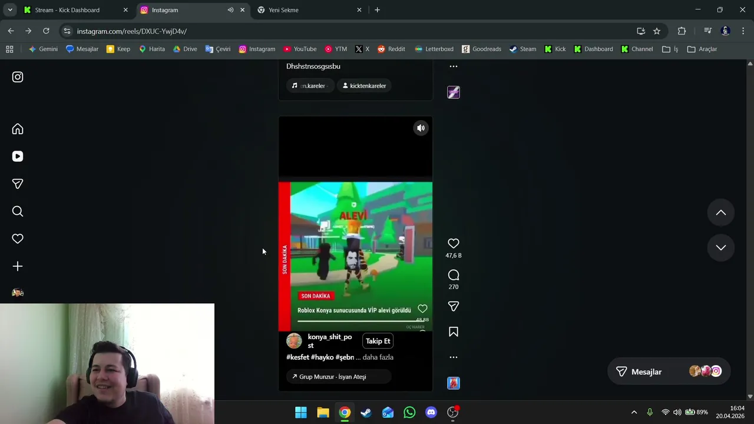754x424 pixels.
Task: Open Chrome profile avatar
Action: [x=725, y=31]
